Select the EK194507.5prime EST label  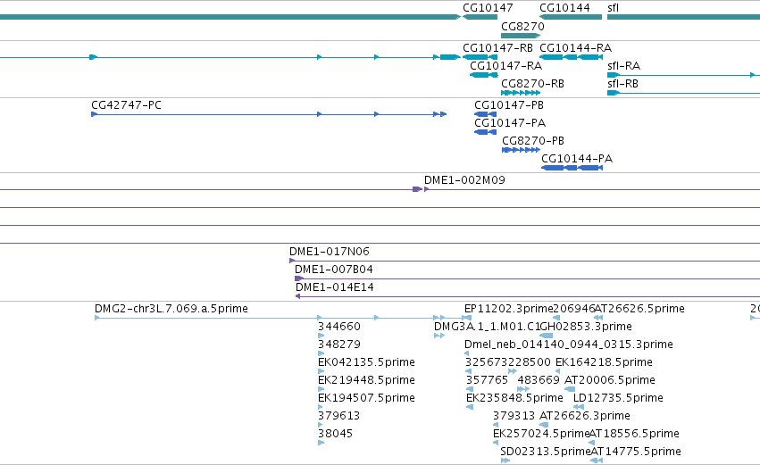[366, 399]
